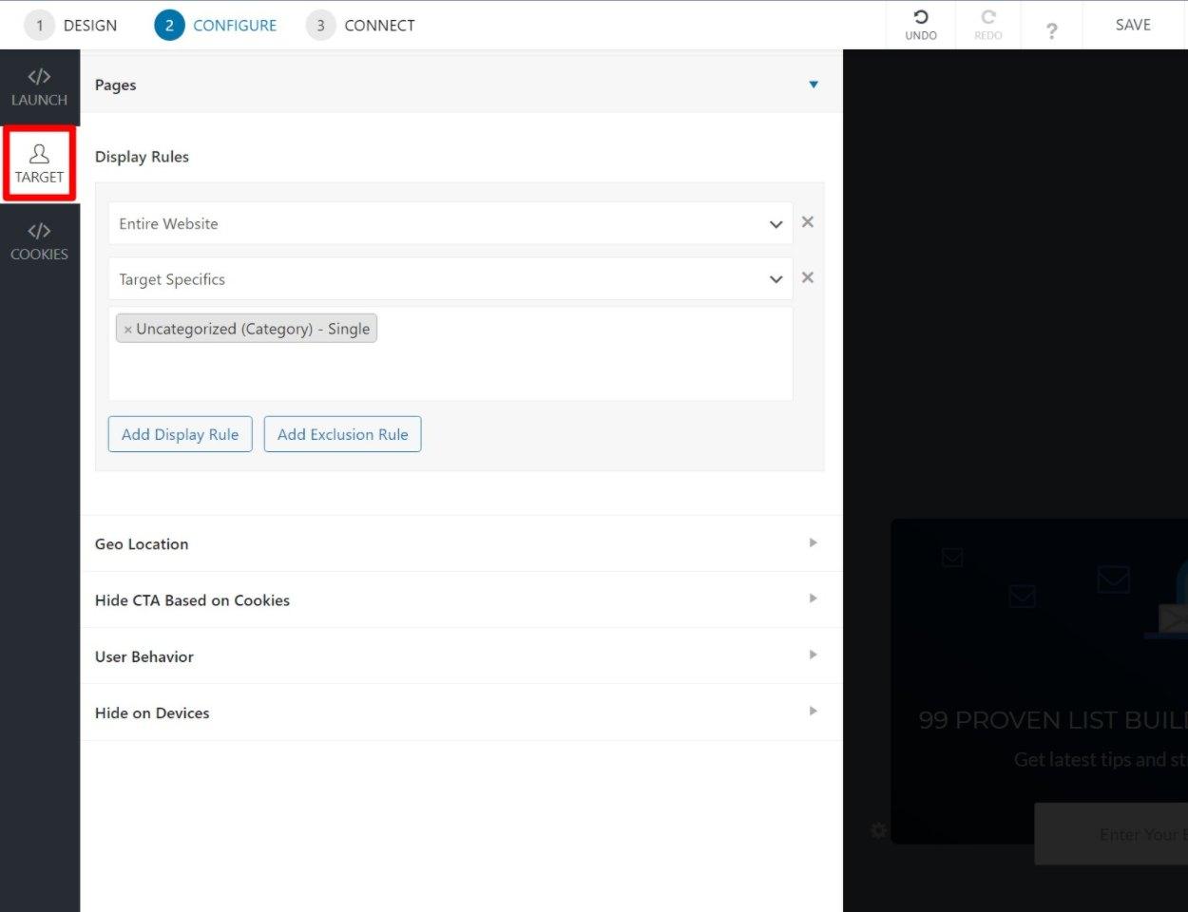1188x912 pixels.
Task: Go to step 3 Connect
Action: click(361, 26)
